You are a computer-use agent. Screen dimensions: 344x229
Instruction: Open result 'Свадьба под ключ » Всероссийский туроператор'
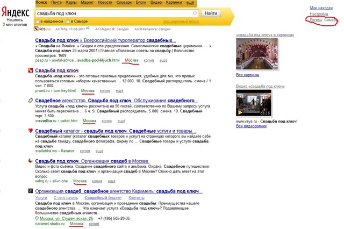pos(105,40)
